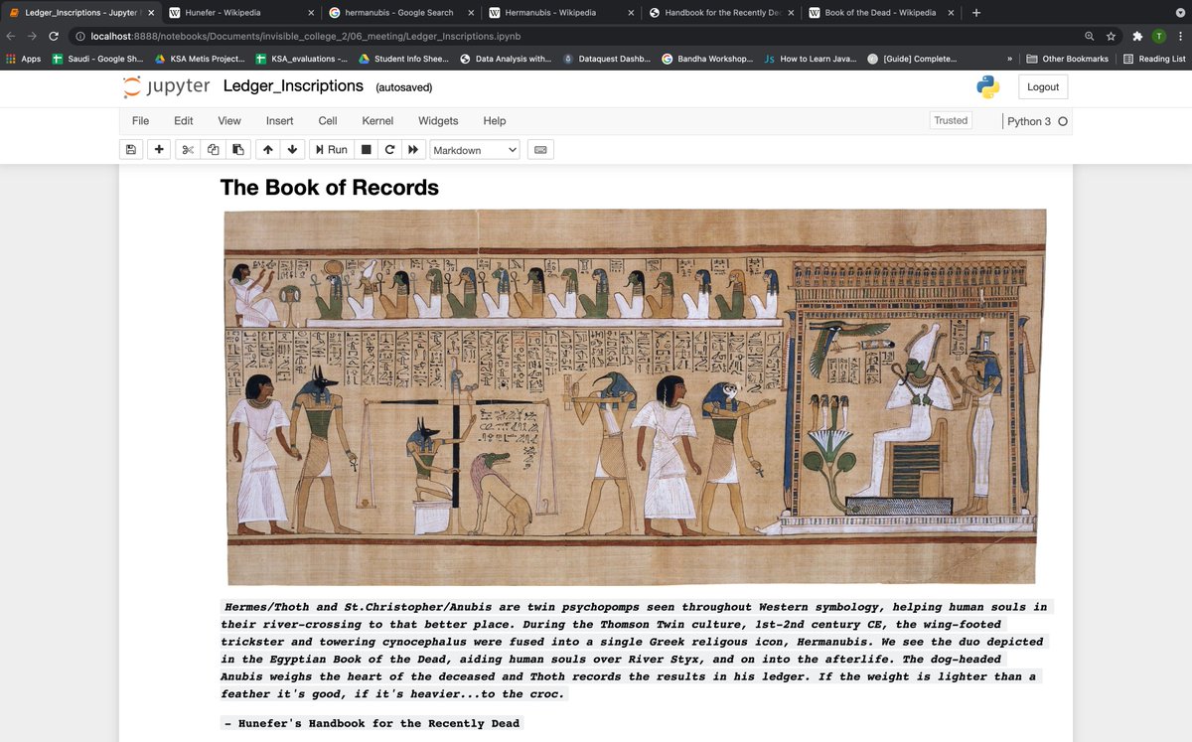Click The Book of Records heading
Viewport: 1192px width, 742px height.
click(x=329, y=187)
